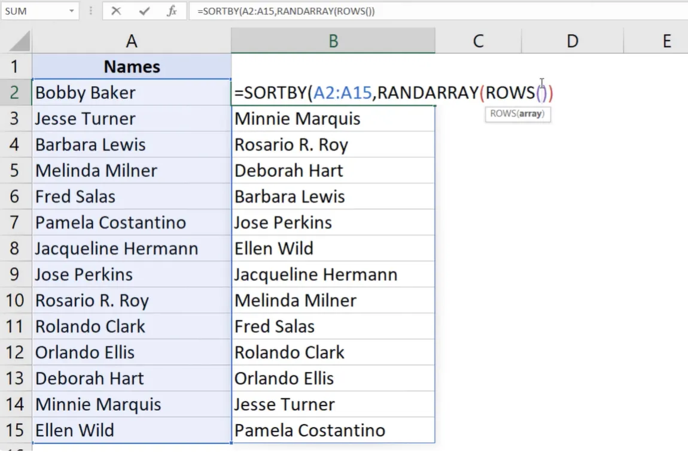Click inside the Name Box showing SUM

[33, 11]
